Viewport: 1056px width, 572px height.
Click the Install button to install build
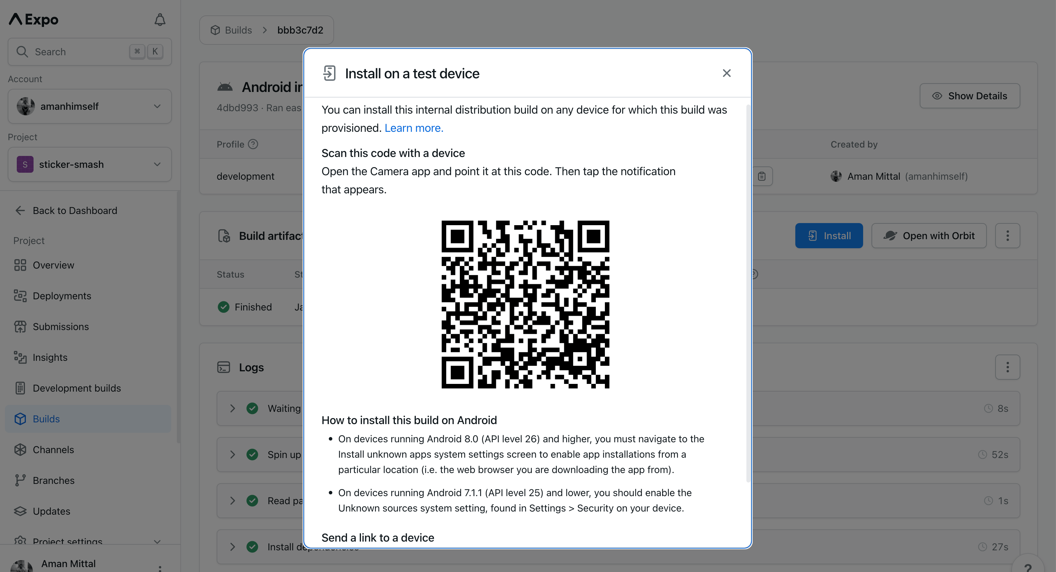(829, 235)
